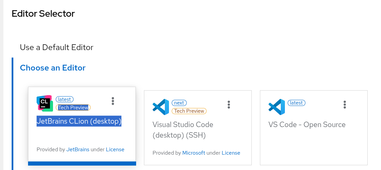Viewport: 381px width, 170px height.
Task: Open kebab menu on VS Code - Open Source card
Action: (x=345, y=105)
